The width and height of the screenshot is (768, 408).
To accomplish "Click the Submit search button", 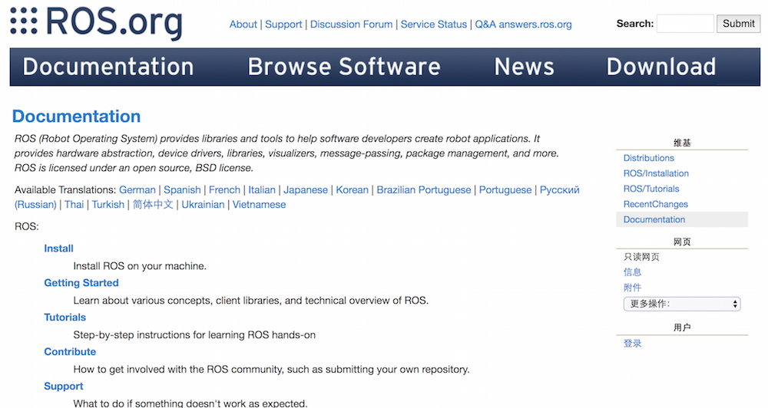I will point(738,24).
